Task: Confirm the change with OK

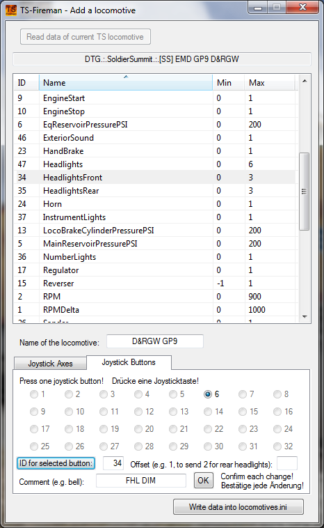Action: click(x=203, y=481)
